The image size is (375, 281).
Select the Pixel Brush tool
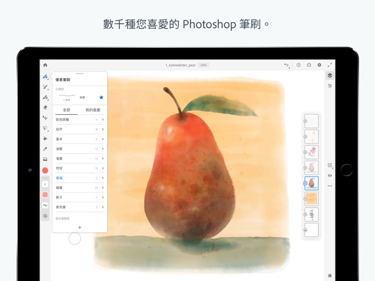coord(45,76)
